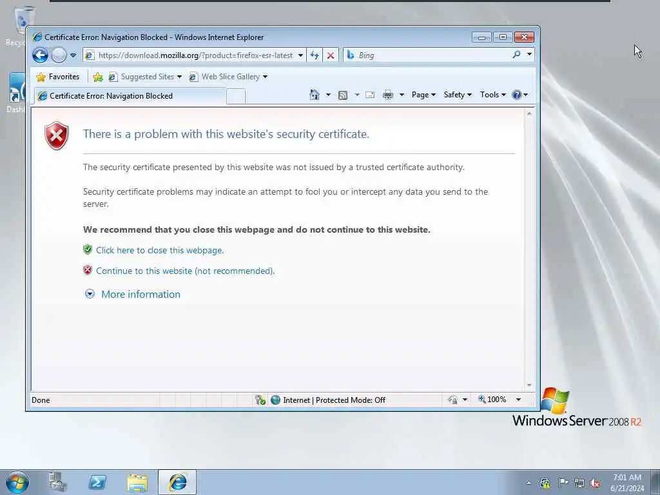Image resolution: width=660 pixels, height=495 pixels.
Task: Expand the address bar autocomplete dropdown
Action: click(x=300, y=55)
